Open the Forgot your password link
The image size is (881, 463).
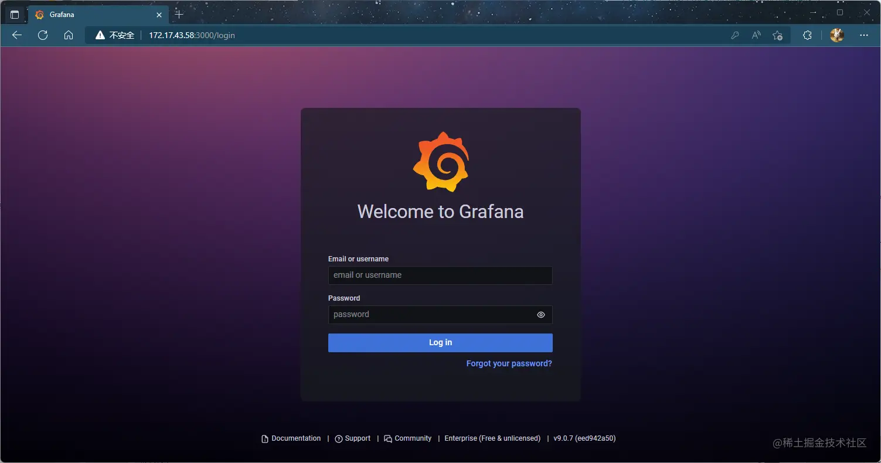(509, 363)
